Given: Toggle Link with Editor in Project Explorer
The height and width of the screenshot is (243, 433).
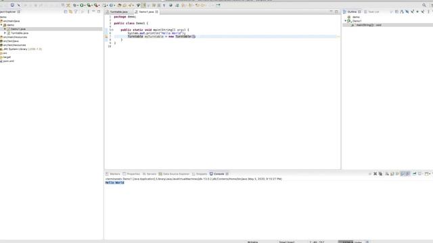Looking at the screenshot, I should click(x=70, y=11).
